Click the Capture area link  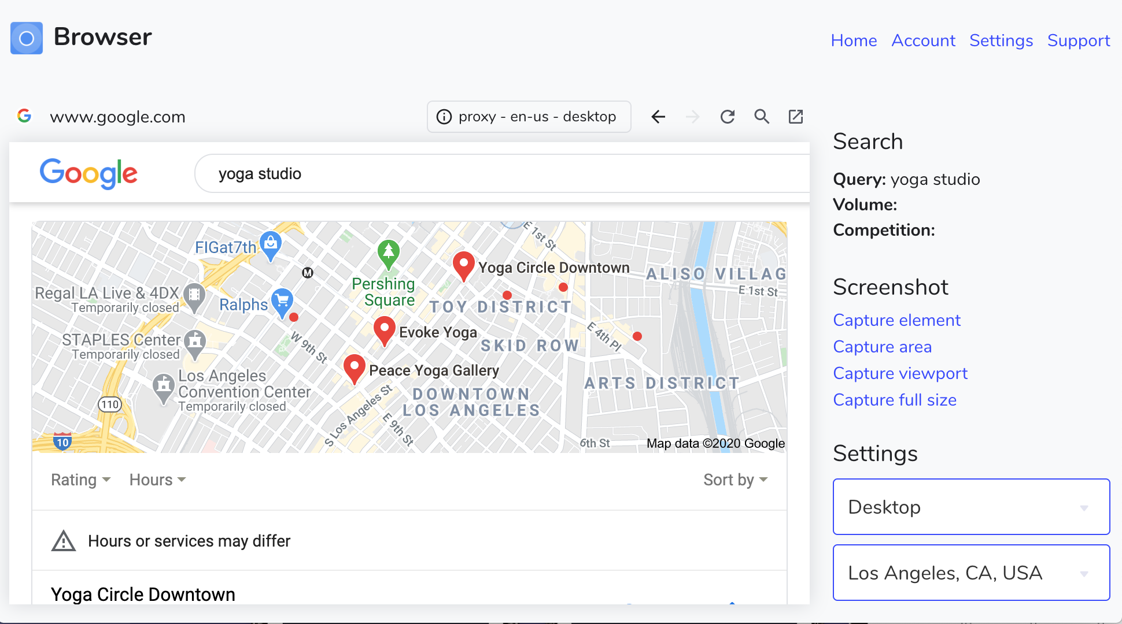pos(882,347)
